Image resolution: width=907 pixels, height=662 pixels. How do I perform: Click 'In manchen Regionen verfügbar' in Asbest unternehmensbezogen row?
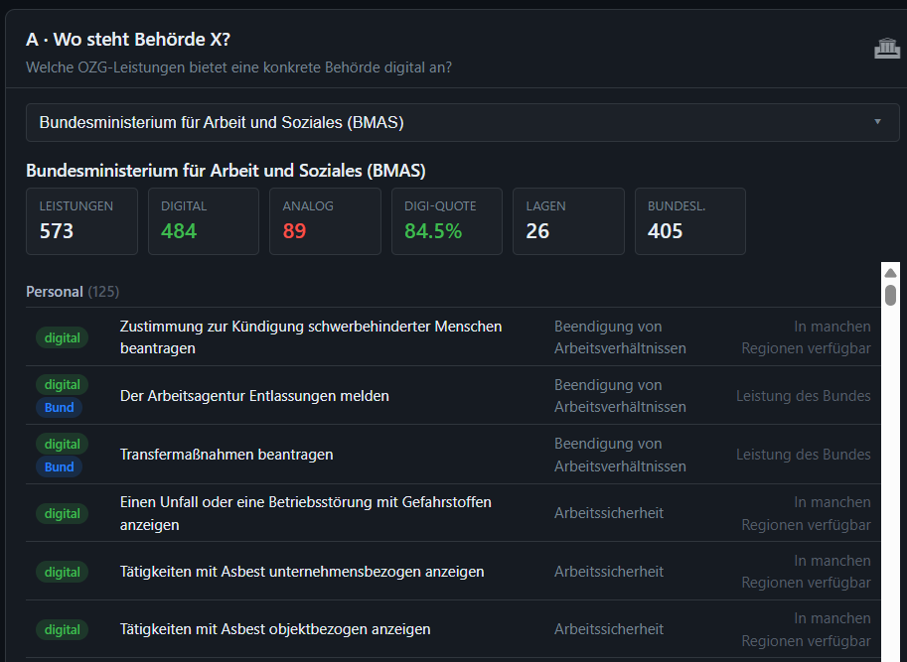pyautogui.click(x=807, y=572)
